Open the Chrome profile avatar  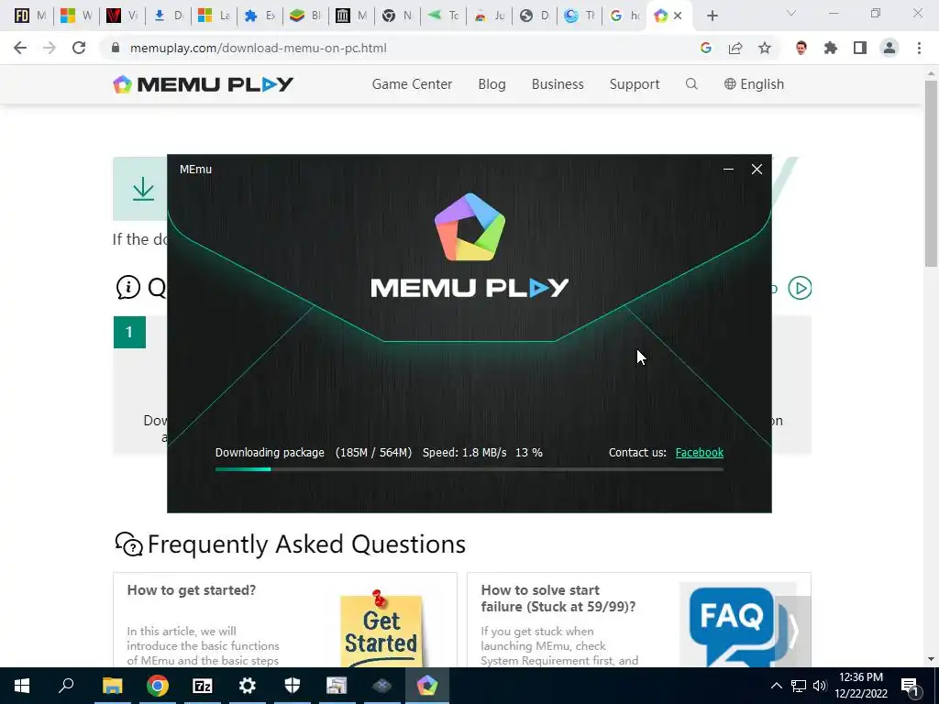click(889, 48)
